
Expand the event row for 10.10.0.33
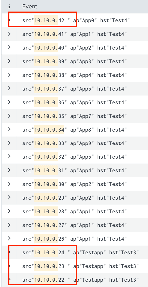coord(9,143)
